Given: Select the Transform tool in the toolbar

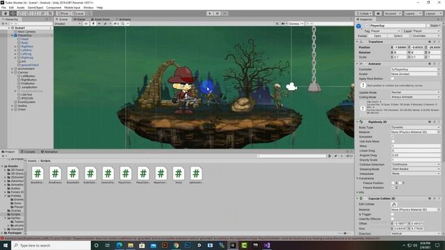Looking at the screenshot, I should pos(42,13).
